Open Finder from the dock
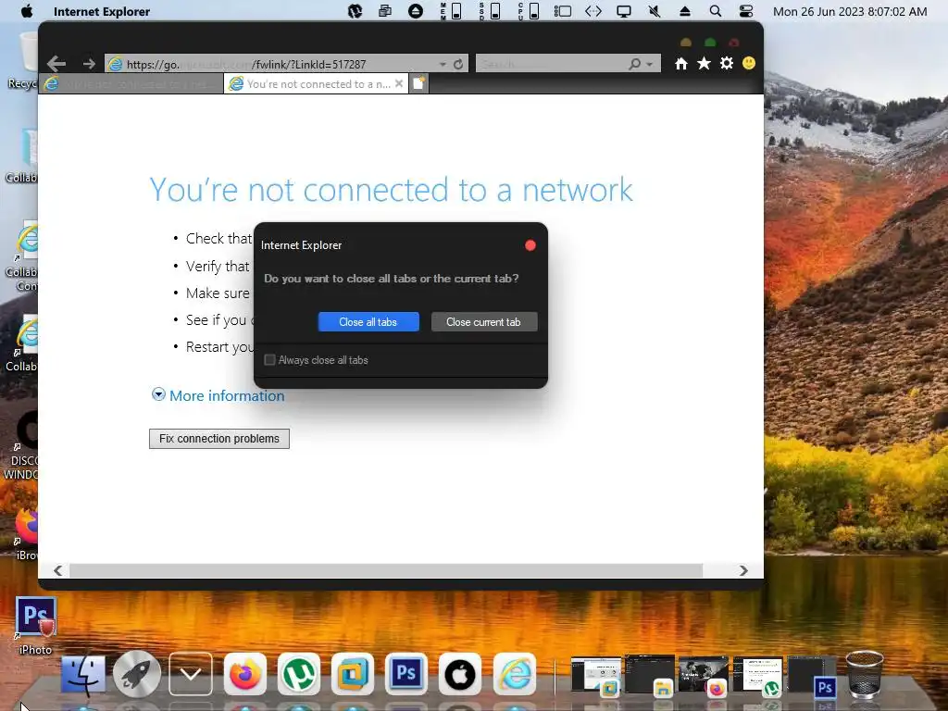Image resolution: width=948 pixels, height=711 pixels. coord(83,675)
